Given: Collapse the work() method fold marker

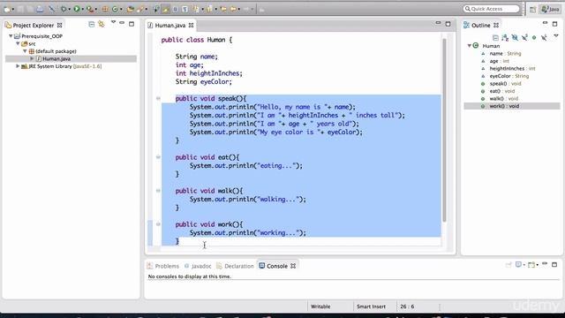Looking at the screenshot, I should (x=158, y=223).
